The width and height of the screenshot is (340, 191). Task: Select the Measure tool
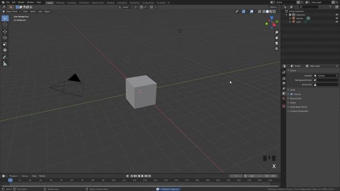(x=5, y=64)
